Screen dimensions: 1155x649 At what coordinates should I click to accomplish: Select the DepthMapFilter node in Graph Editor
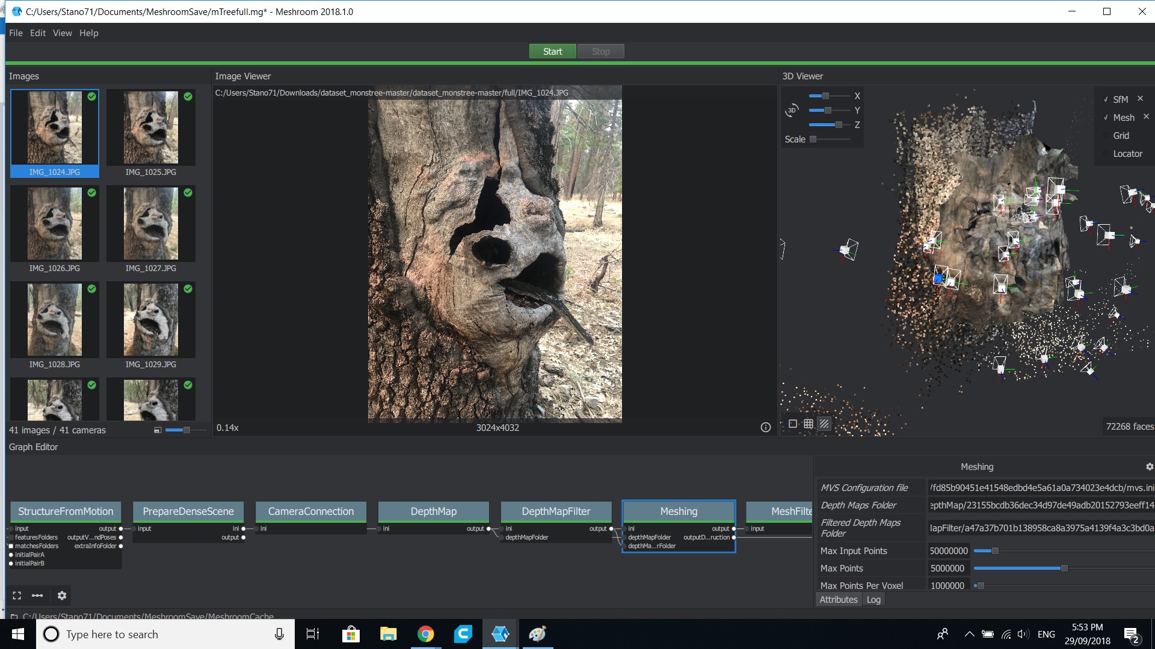pos(555,511)
